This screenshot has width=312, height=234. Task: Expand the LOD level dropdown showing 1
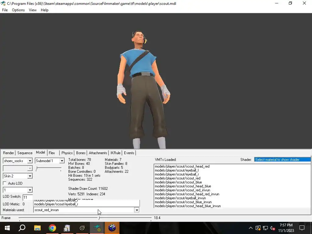coord(30,190)
